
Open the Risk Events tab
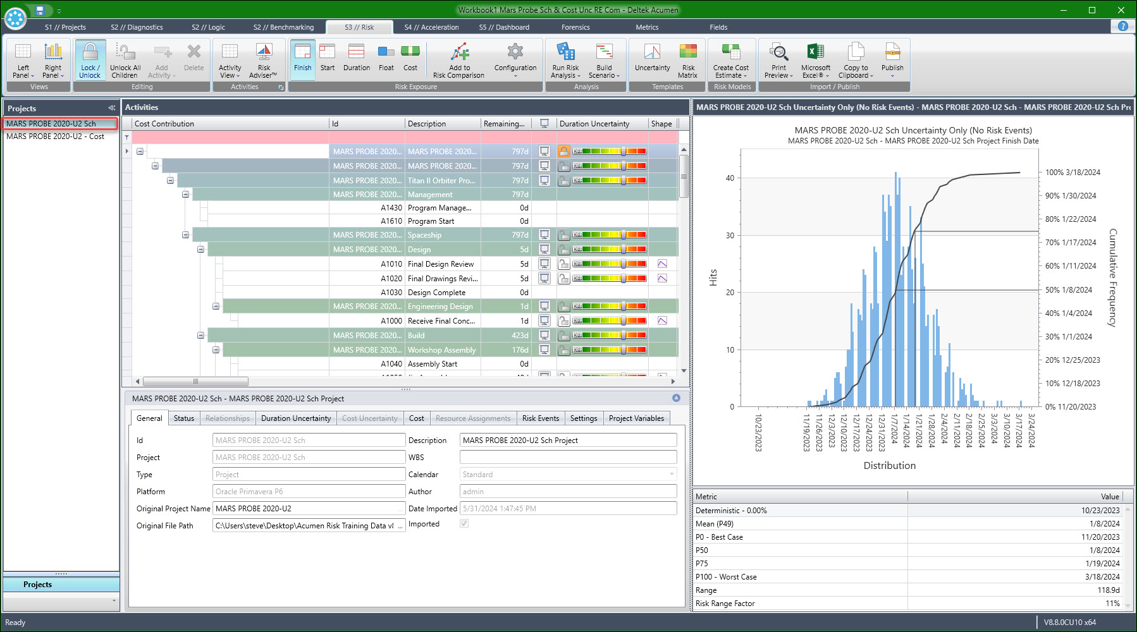(541, 418)
